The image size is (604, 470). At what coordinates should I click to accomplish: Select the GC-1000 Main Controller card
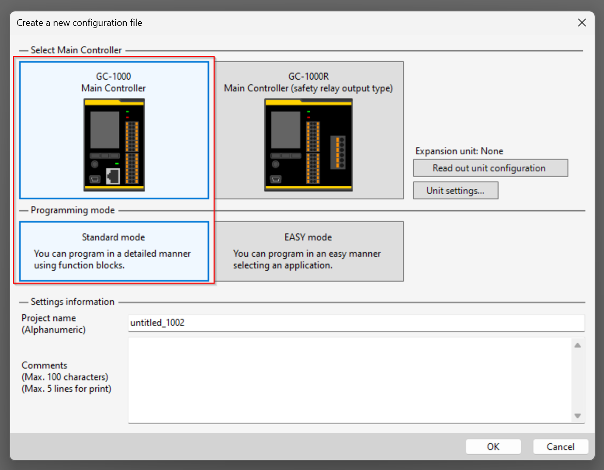(114, 130)
